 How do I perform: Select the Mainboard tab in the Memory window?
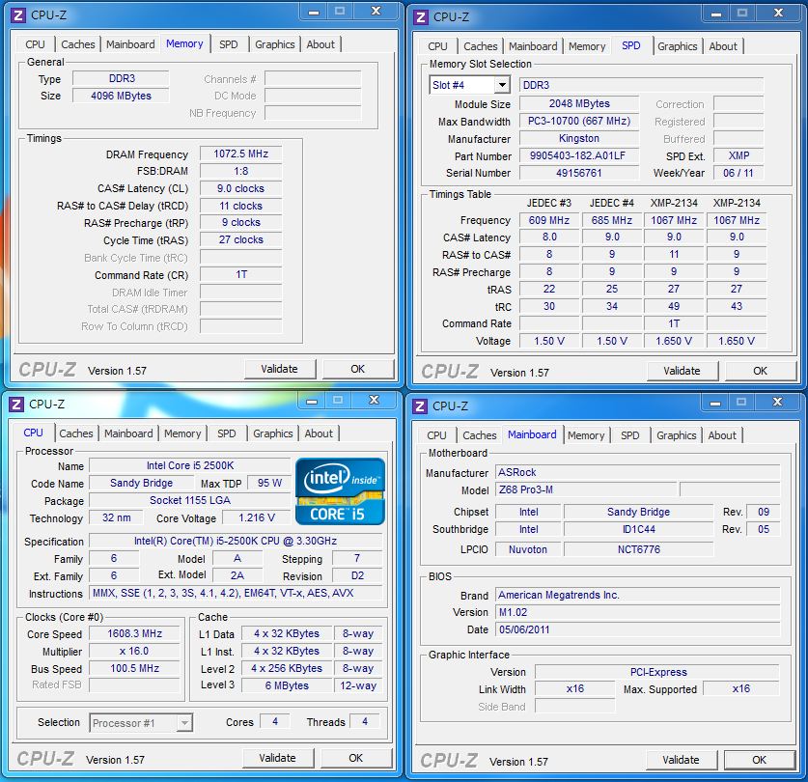(130, 44)
